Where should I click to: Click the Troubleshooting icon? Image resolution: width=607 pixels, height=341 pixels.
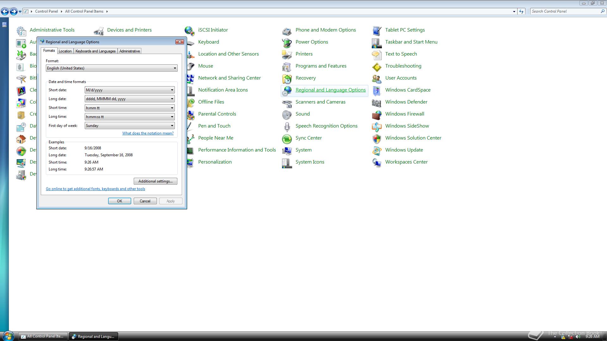377,67
